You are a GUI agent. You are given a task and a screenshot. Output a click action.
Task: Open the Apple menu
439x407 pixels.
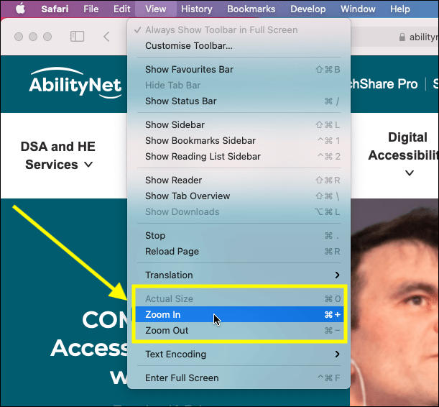point(20,9)
